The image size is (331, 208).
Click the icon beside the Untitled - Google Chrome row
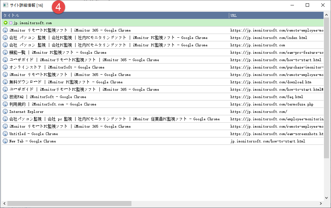[5, 134]
